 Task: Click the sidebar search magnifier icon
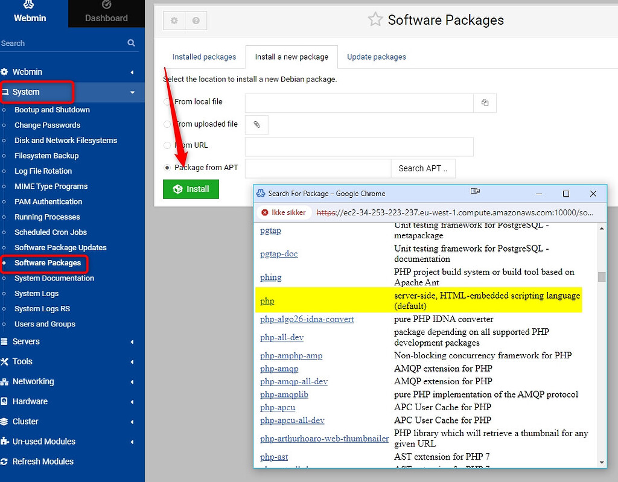pyautogui.click(x=130, y=43)
